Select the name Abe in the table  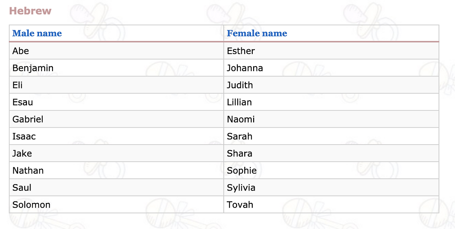pyautogui.click(x=21, y=51)
